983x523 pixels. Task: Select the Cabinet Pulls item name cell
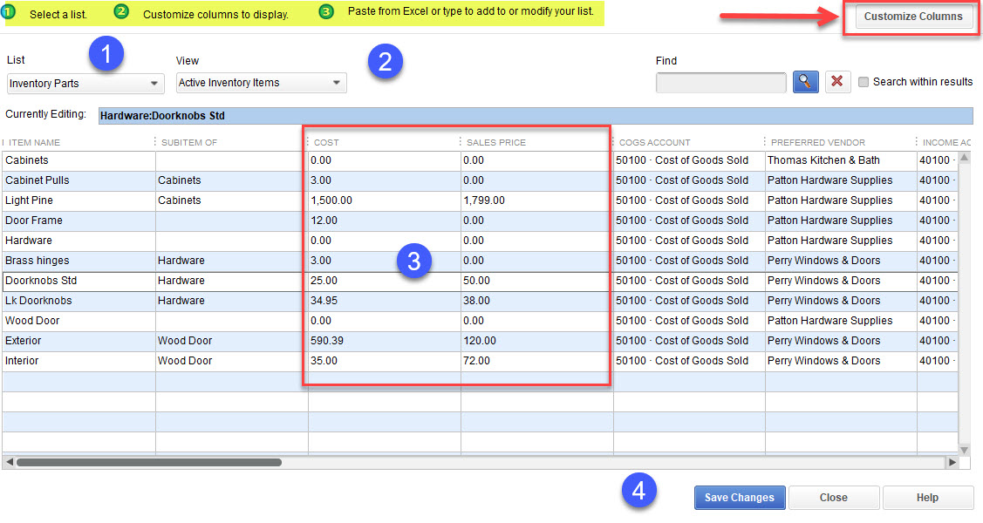pos(79,180)
